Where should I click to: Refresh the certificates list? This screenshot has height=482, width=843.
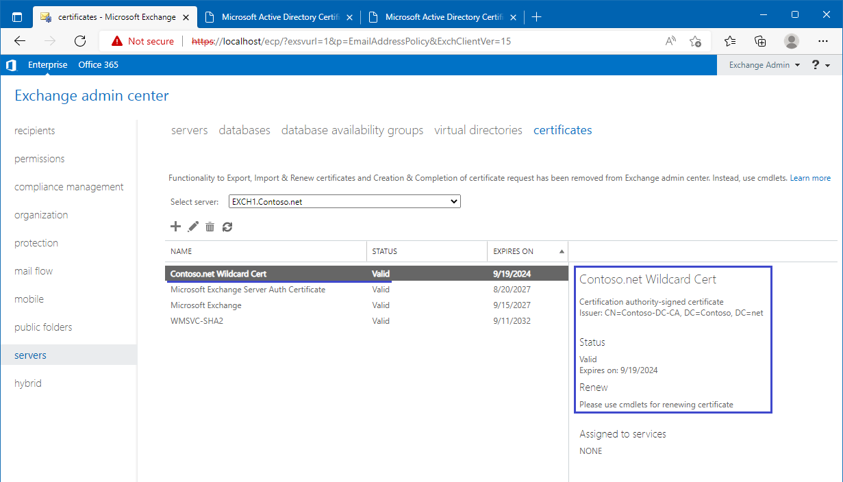(227, 227)
